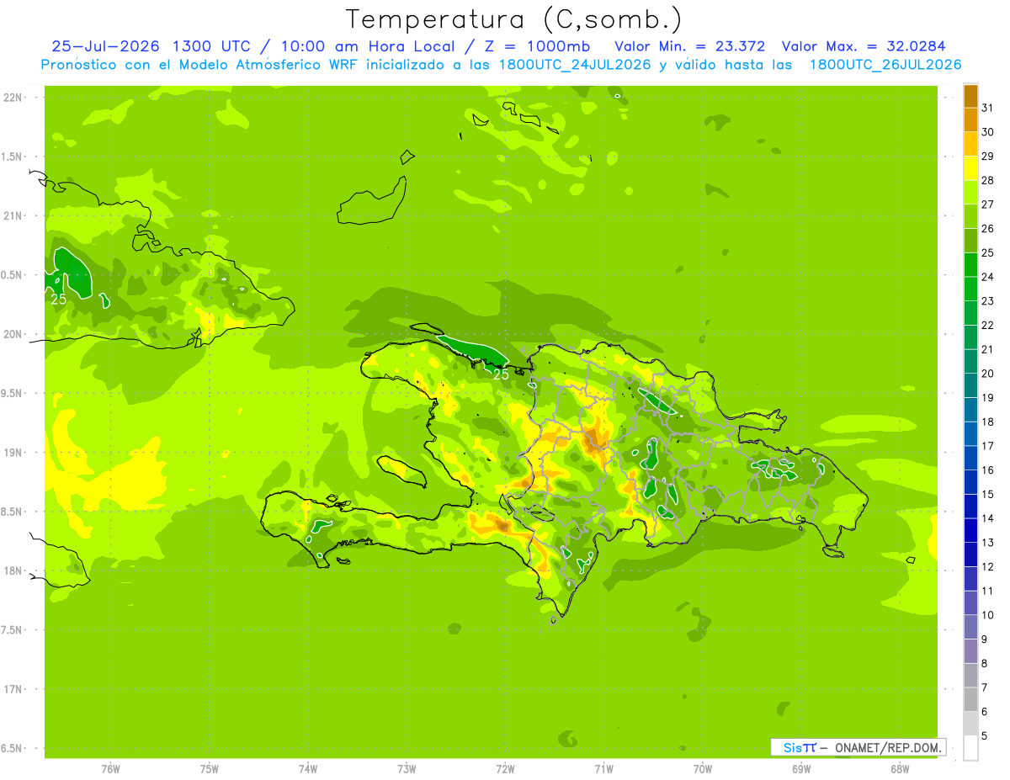Click the '73W' longitude axis label
Screen dimensions: 1010x780
[x=407, y=769]
